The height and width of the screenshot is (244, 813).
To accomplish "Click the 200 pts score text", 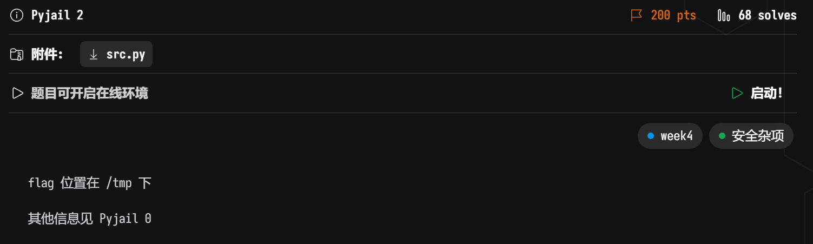I will [x=673, y=15].
